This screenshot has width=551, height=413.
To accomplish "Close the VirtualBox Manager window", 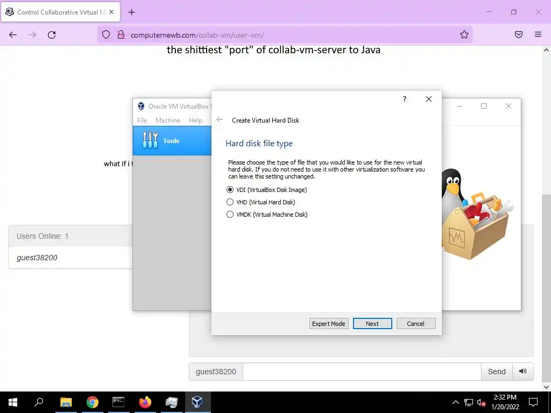I will [x=508, y=106].
